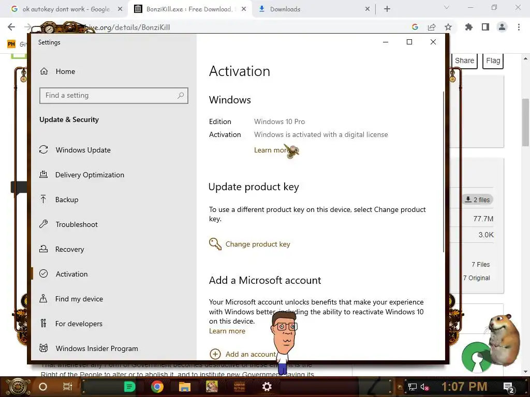Click Chrome back arrow

[11, 27]
